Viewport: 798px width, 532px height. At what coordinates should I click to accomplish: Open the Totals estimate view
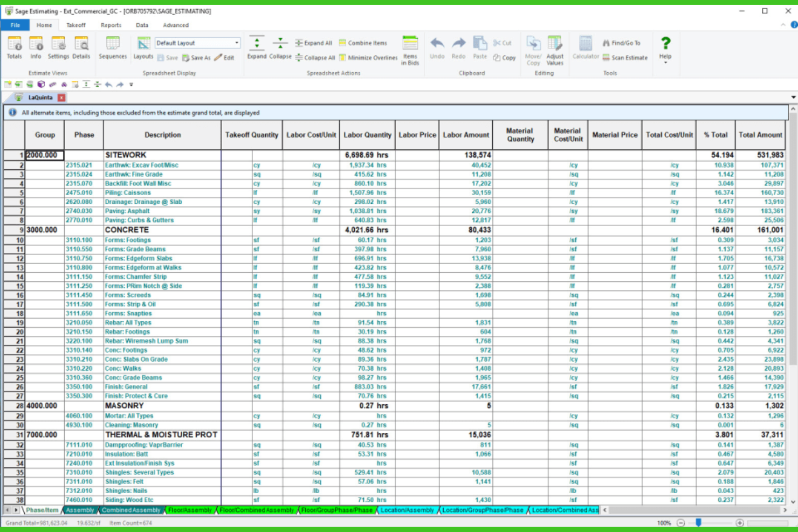15,48
